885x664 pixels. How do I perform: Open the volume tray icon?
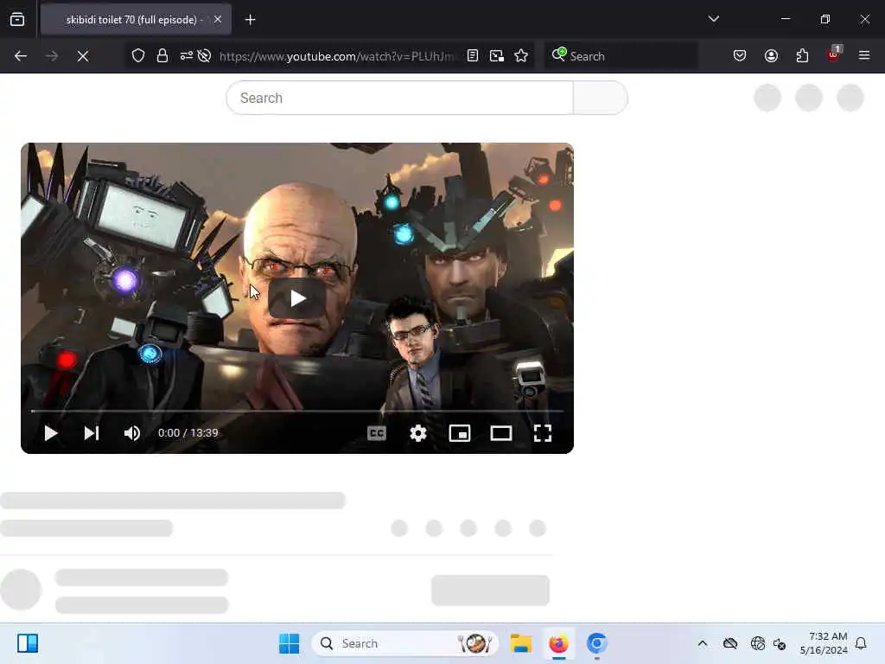[x=780, y=643]
